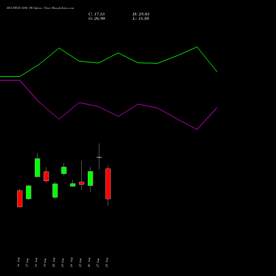Click the magenta indicator line
This screenshot has width=276, height=276.
coord(118,116)
